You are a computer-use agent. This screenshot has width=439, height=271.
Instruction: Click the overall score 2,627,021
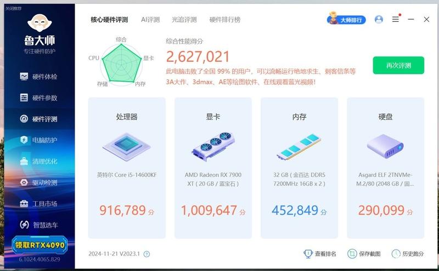point(198,57)
